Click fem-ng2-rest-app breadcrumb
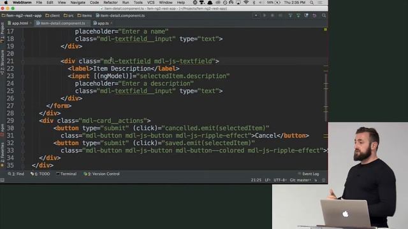 22,15
